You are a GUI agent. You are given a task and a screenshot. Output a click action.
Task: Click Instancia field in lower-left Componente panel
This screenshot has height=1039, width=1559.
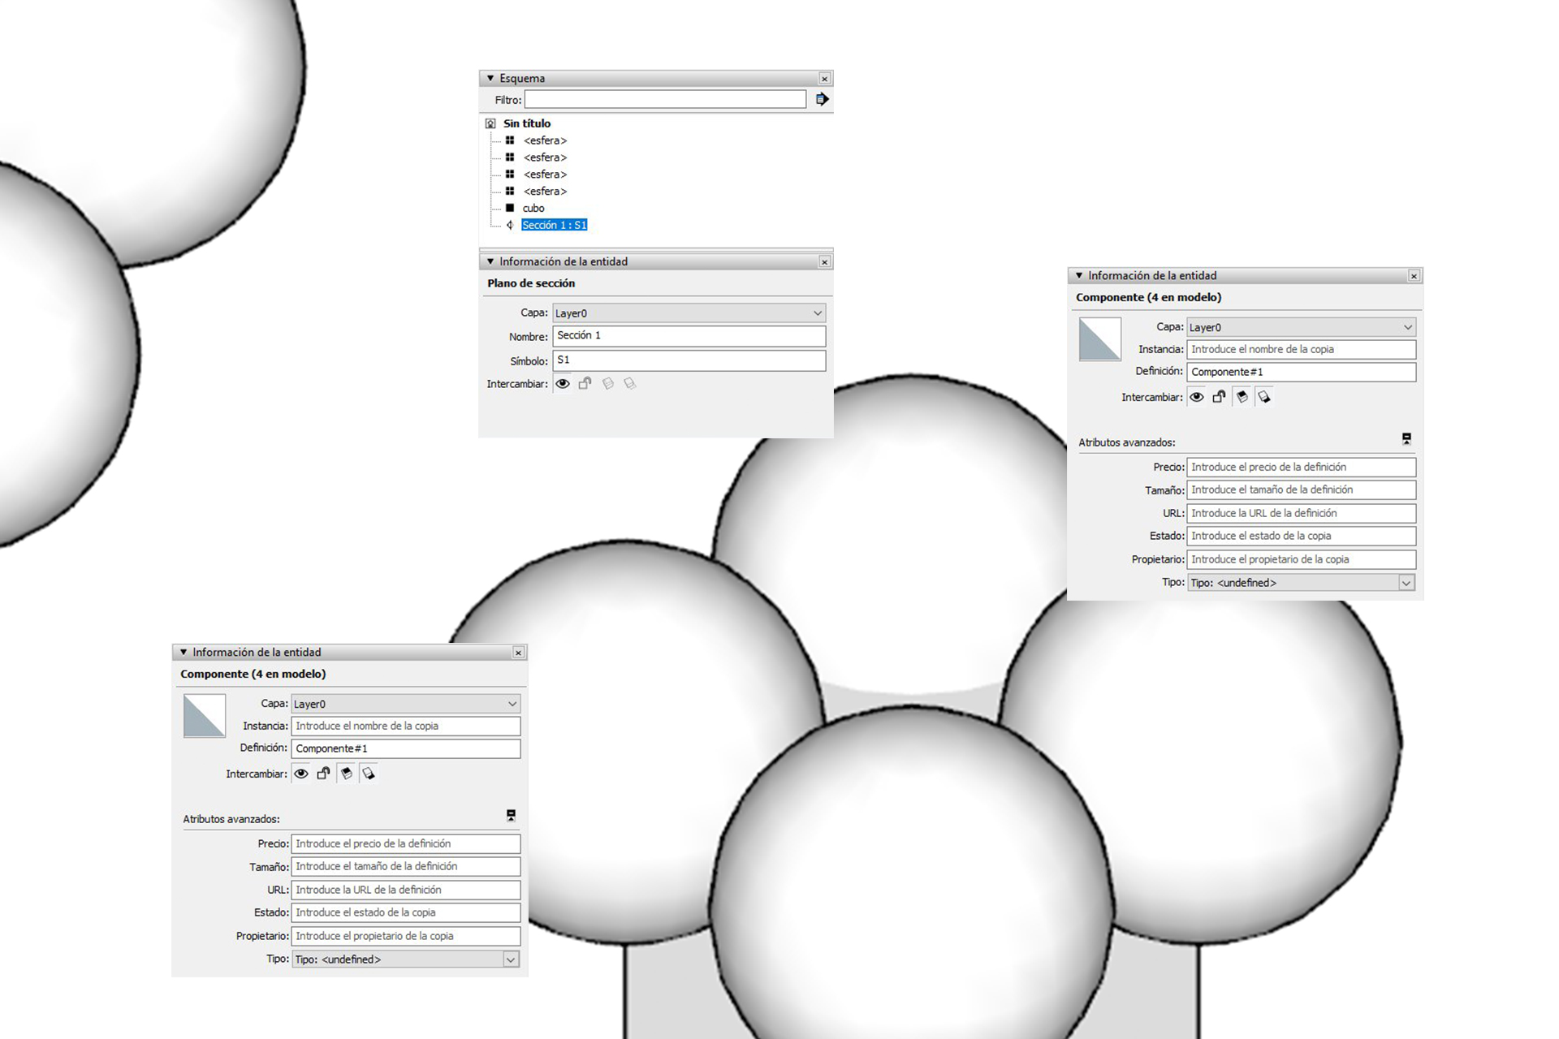point(405,726)
